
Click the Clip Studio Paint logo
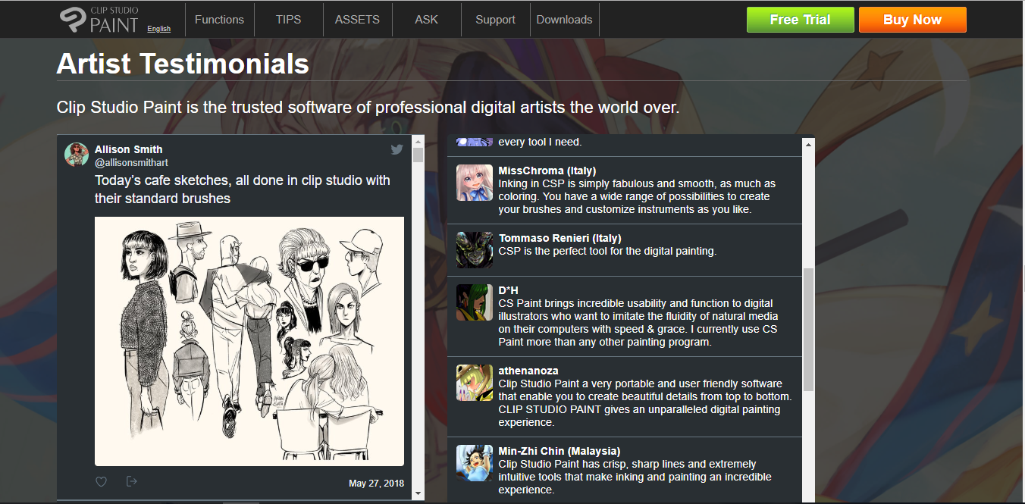(99, 20)
